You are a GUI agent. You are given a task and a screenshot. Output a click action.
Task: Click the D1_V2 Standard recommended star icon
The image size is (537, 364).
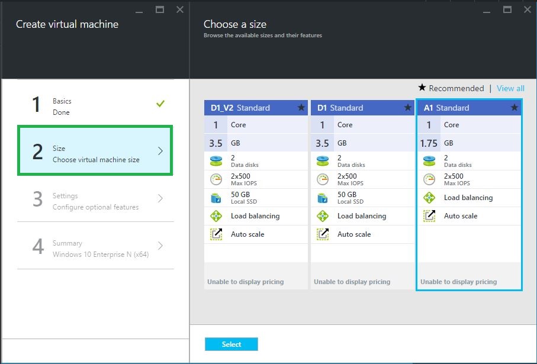(301, 108)
